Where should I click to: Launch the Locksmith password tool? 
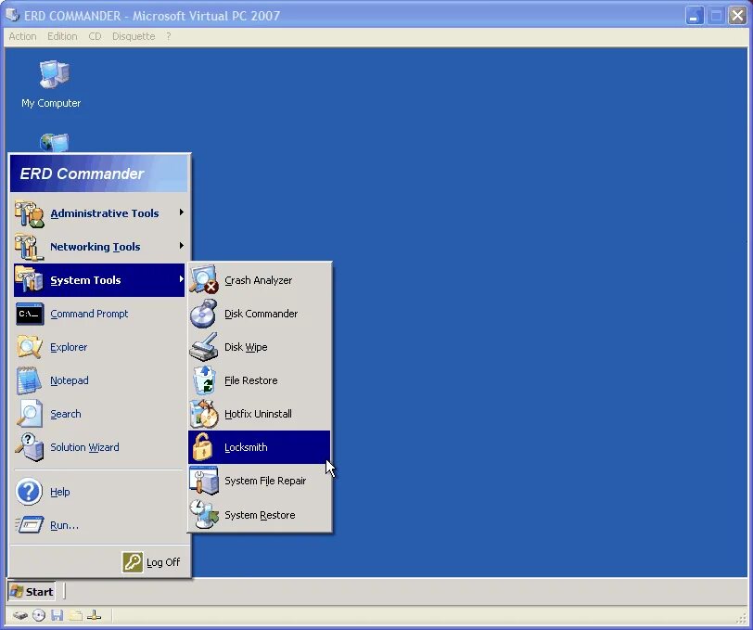coord(247,447)
